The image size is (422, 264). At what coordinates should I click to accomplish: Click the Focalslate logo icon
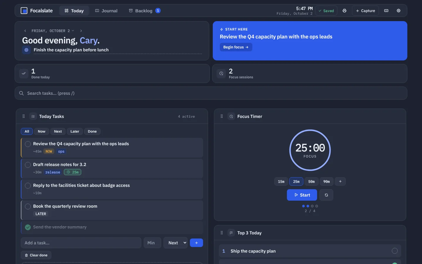click(x=24, y=11)
